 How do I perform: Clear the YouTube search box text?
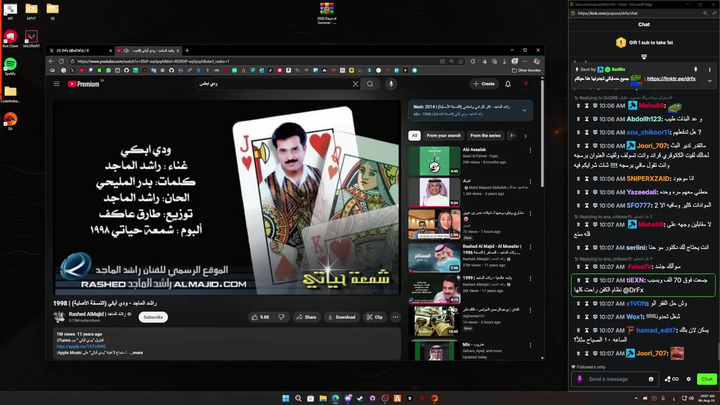tap(355, 84)
